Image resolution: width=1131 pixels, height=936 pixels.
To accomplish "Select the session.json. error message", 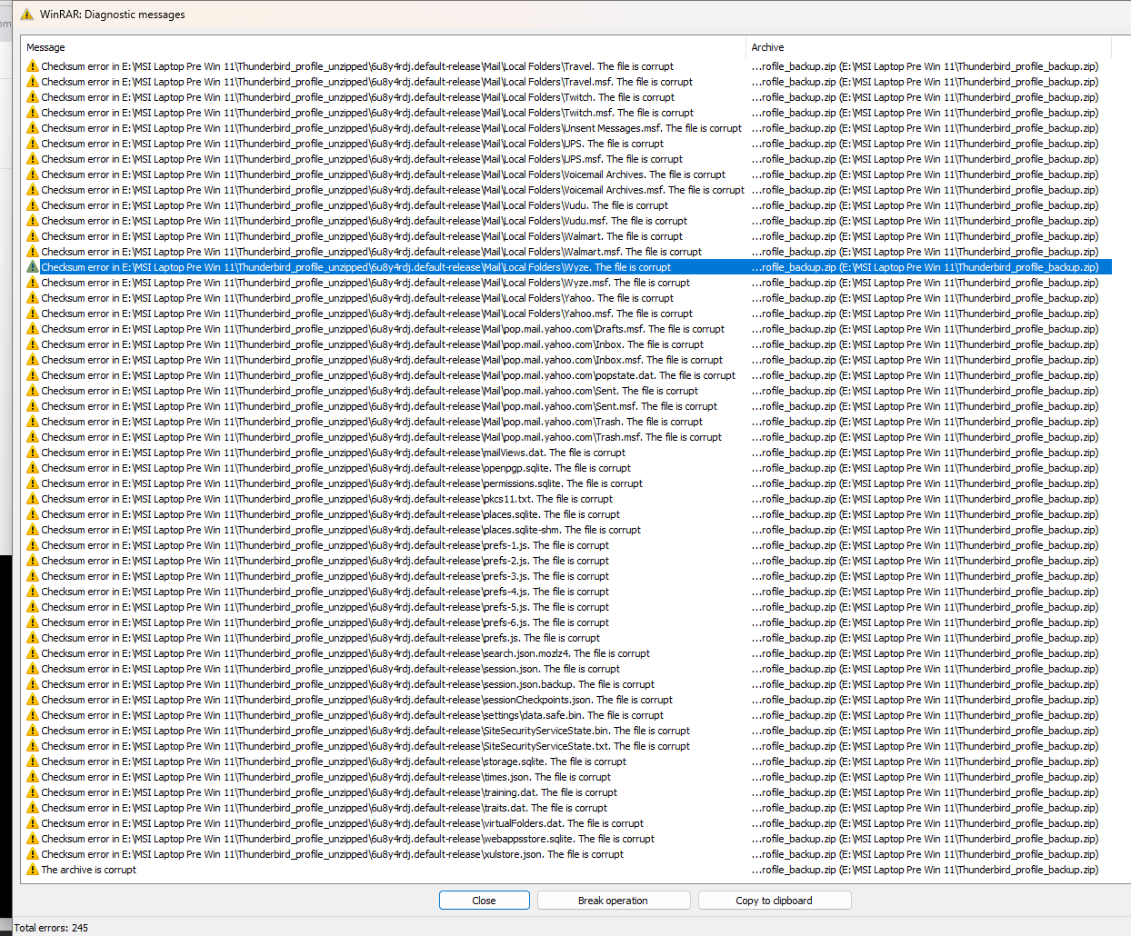I will click(330, 669).
